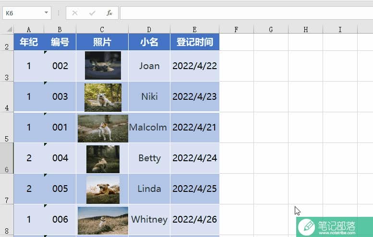Click the name cell Betty

(x=149, y=158)
